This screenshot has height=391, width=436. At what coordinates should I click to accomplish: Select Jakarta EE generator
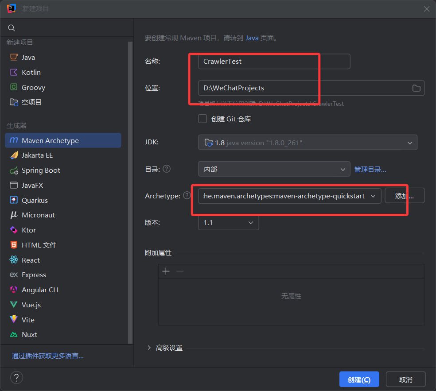click(63, 155)
